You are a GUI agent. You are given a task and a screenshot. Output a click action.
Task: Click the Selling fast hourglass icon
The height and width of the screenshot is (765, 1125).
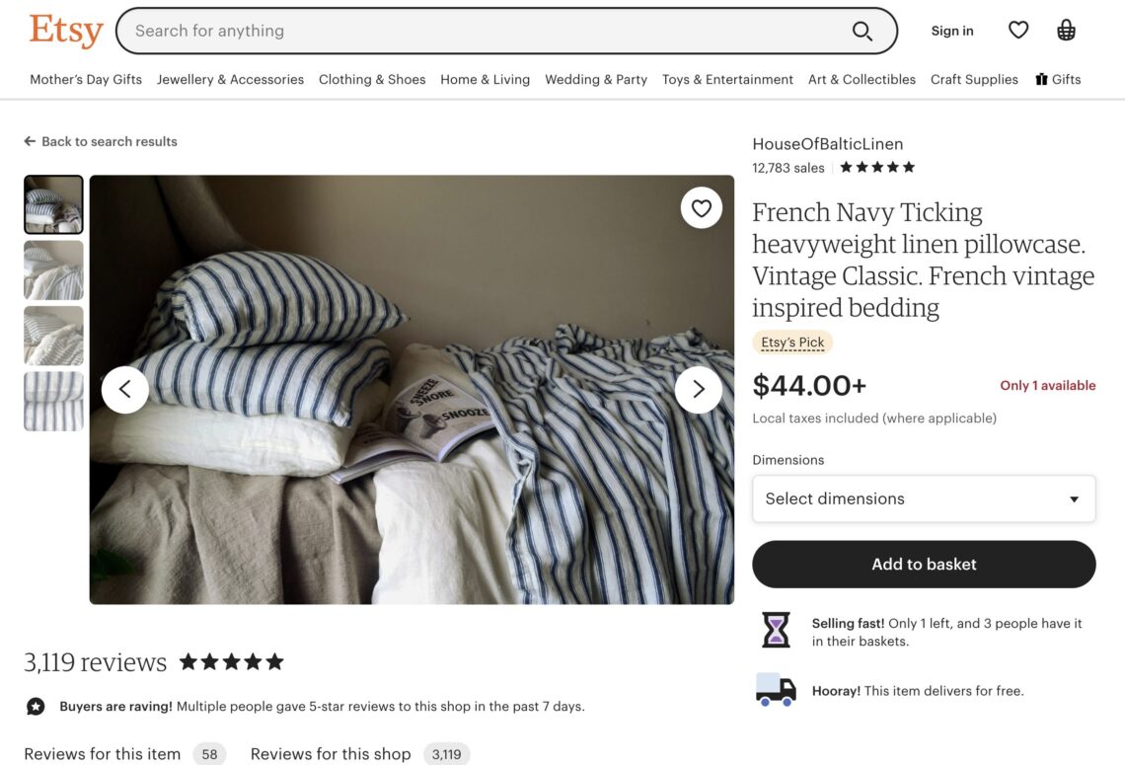(x=776, y=631)
